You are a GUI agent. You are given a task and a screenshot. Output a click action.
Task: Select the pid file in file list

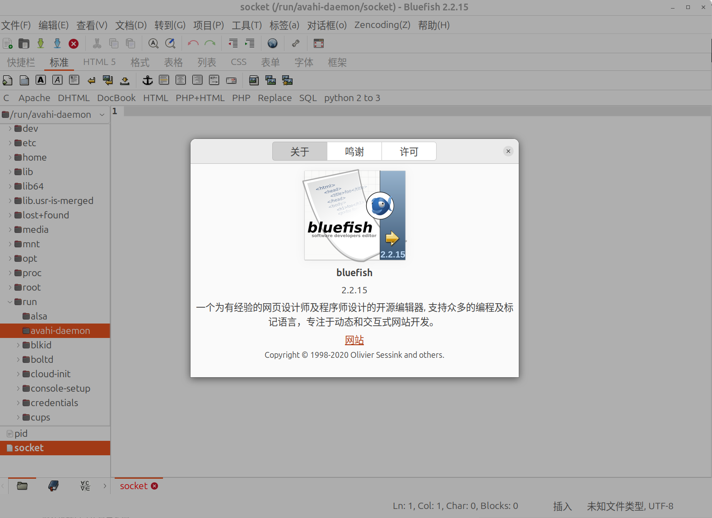21,434
